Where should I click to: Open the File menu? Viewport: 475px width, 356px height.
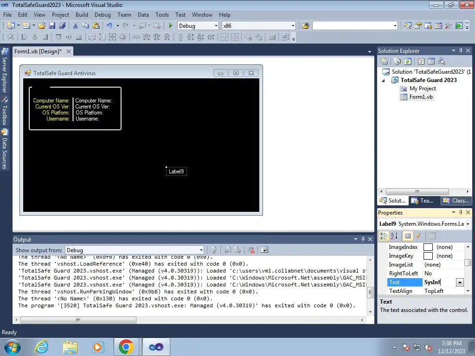coord(7,14)
